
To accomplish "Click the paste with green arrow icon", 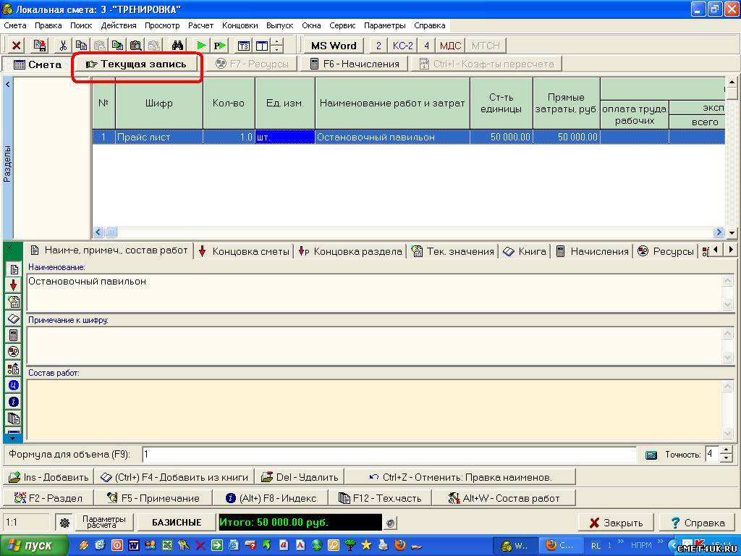I will coord(118,46).
